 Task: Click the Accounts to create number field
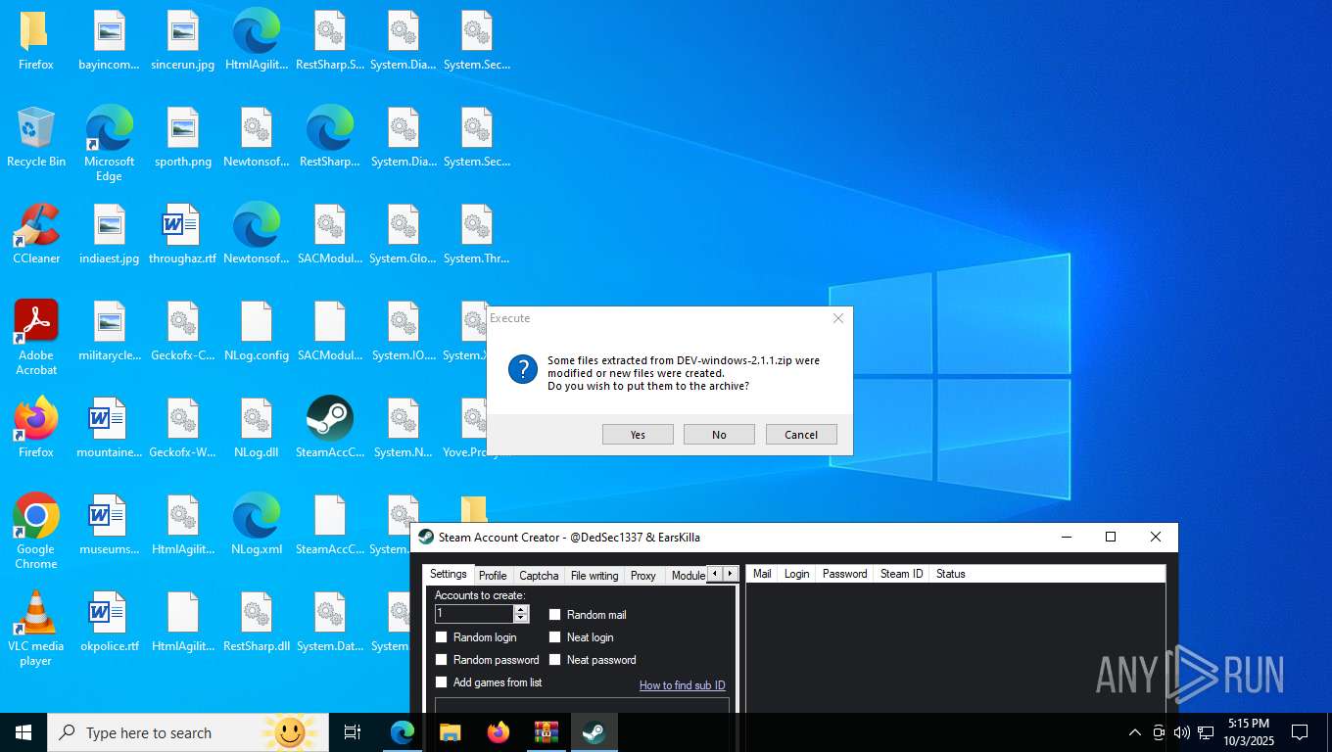474,614
